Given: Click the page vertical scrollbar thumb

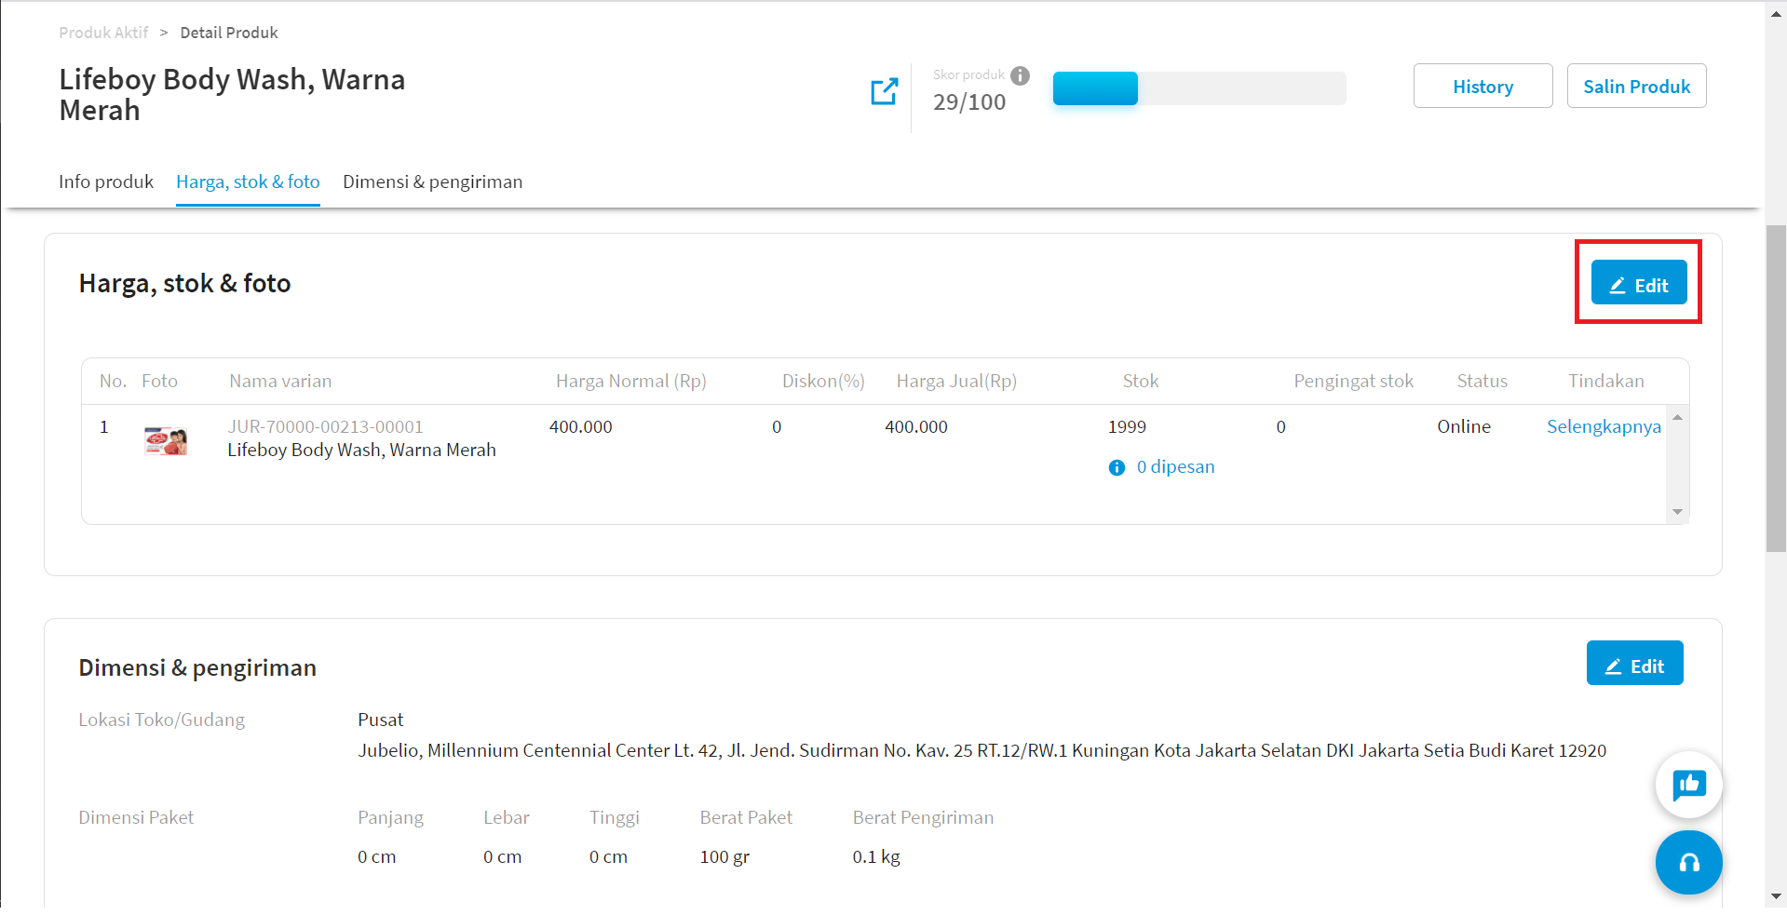Looking at the screenshot, I should [x=1776, y=388].
